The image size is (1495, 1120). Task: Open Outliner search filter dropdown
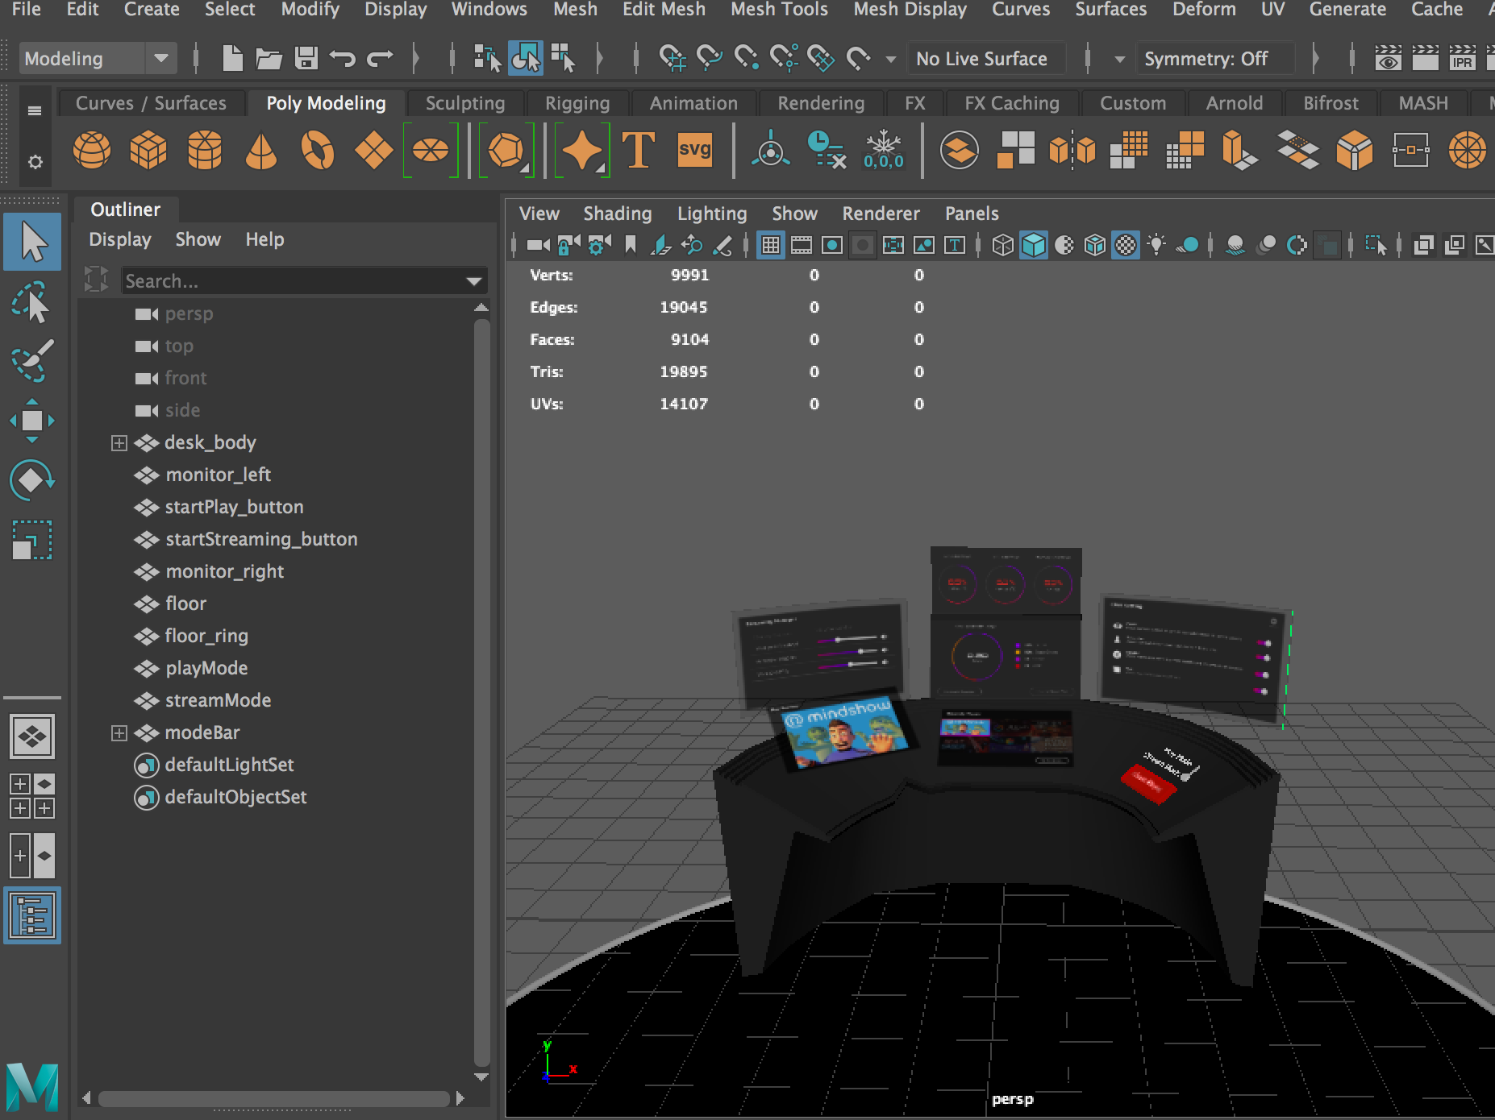(474, 281)
